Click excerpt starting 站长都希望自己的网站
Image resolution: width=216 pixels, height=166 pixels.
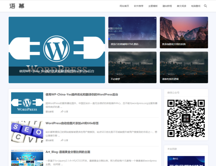point(101,134)
